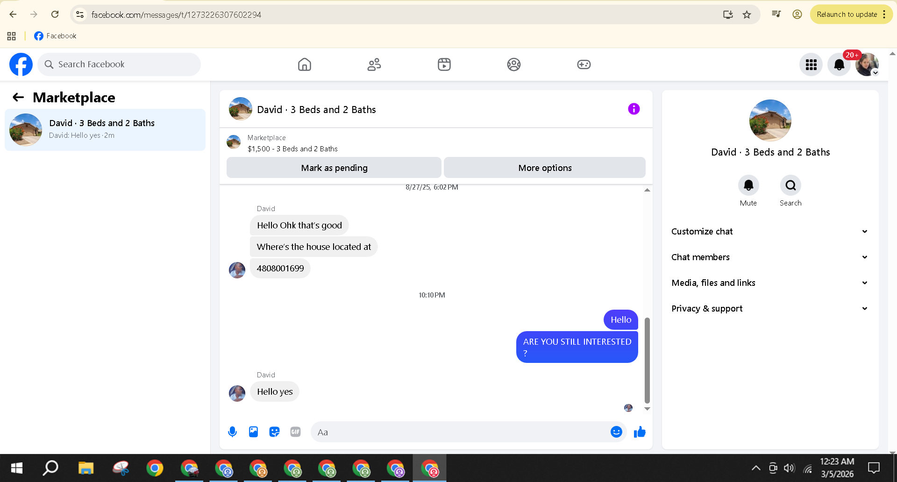
Task: Open the Reels video icon
Action: point(444,64)
